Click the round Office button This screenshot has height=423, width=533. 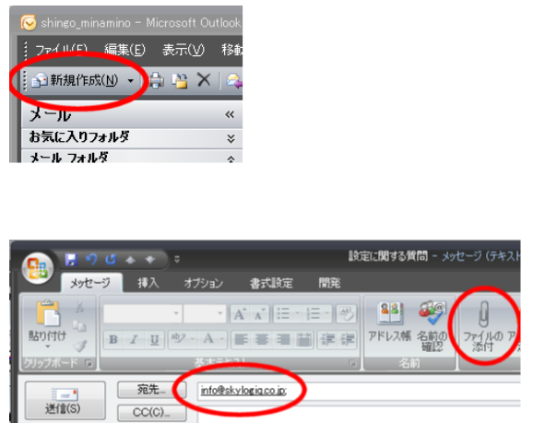pyautogui.click(x=38, y=268)
